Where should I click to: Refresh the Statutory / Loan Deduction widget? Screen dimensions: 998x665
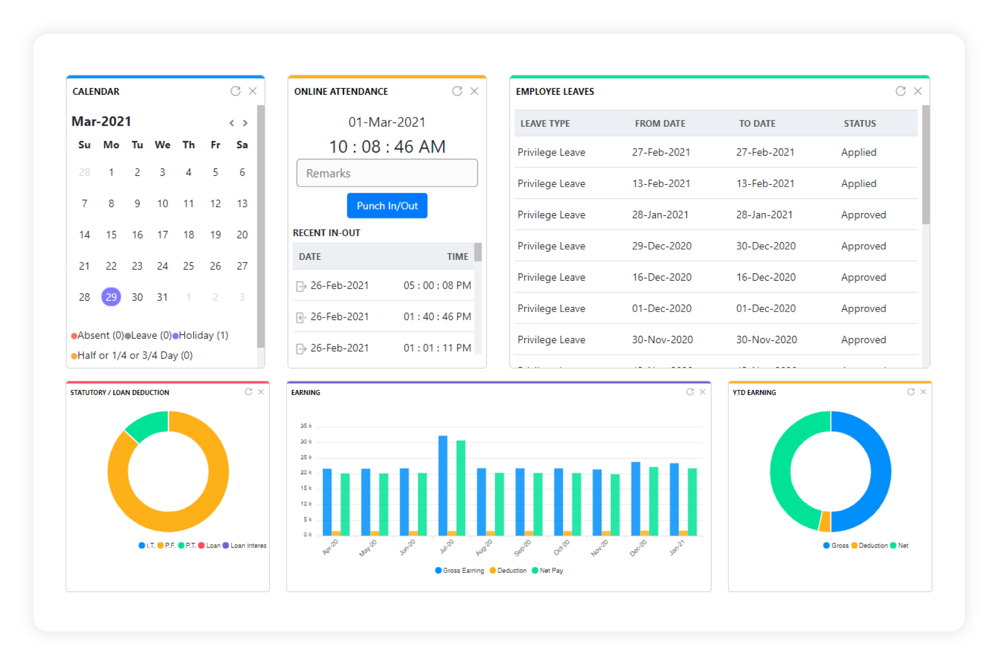(248, 392)
